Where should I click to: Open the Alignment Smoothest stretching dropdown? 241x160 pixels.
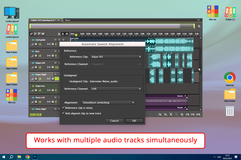108,102
